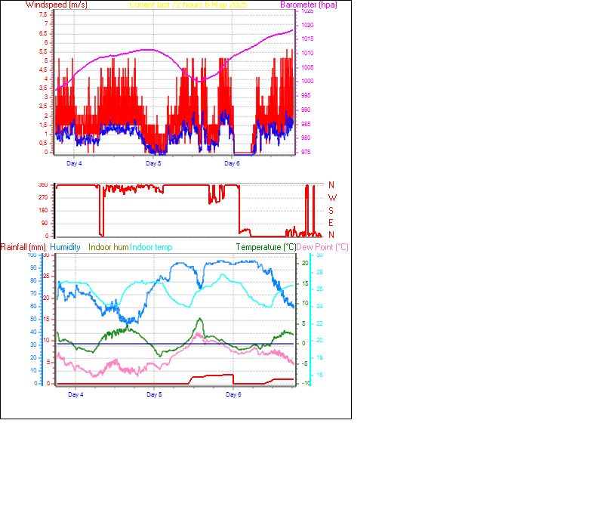Click the 'S' wind direction label
616x516 pixels.
(331, 211)
